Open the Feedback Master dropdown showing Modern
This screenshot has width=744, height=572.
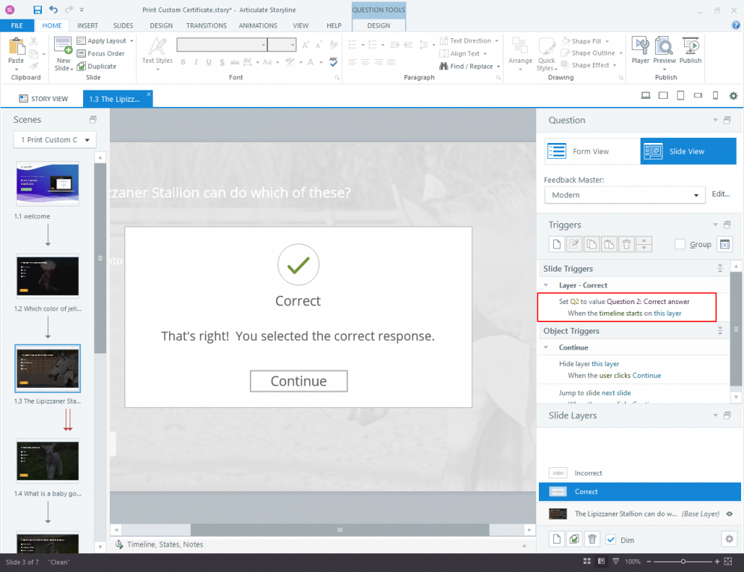(x=624, y=195)
